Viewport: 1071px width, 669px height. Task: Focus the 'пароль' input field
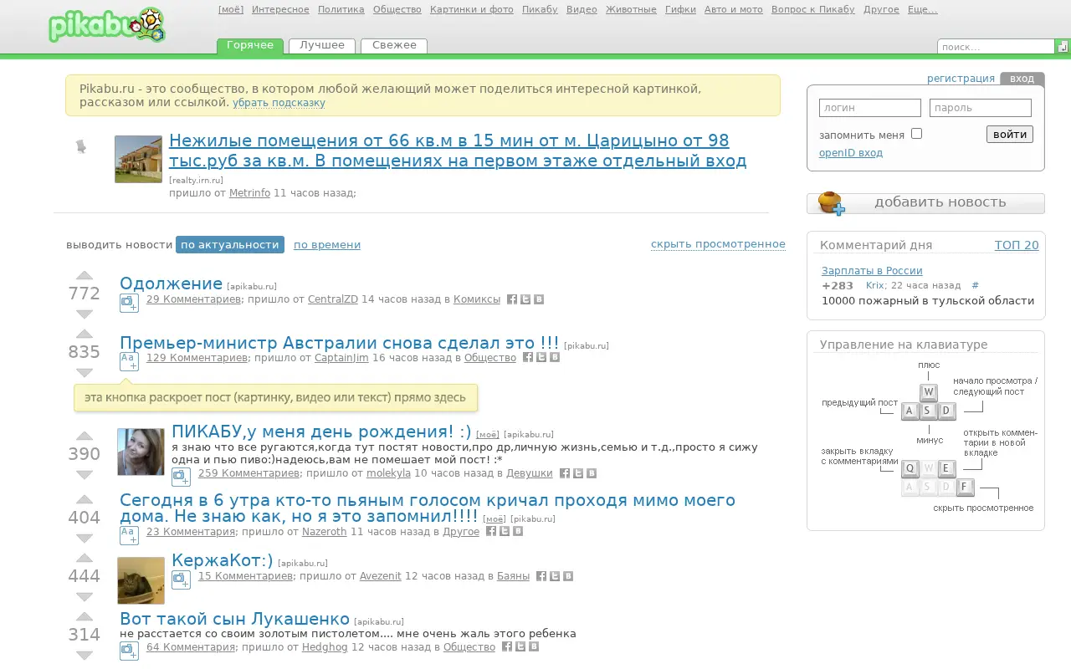(981, 108)
